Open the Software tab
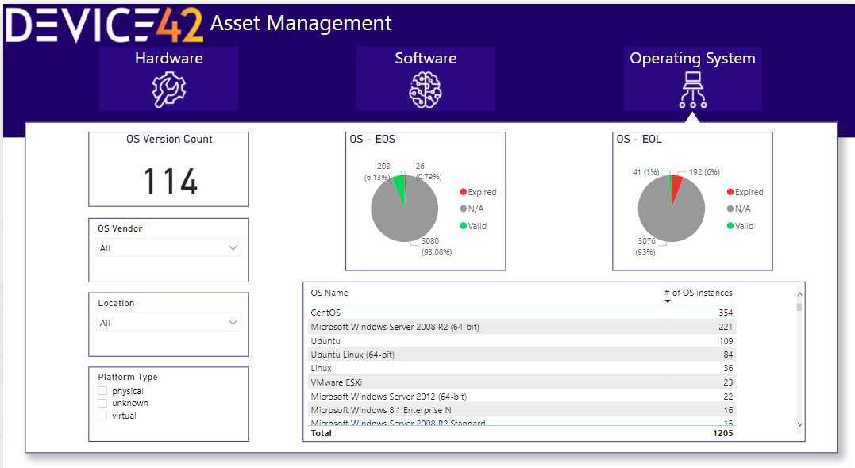This screenshot has width=855, height=468. click(x=426, y=59)
